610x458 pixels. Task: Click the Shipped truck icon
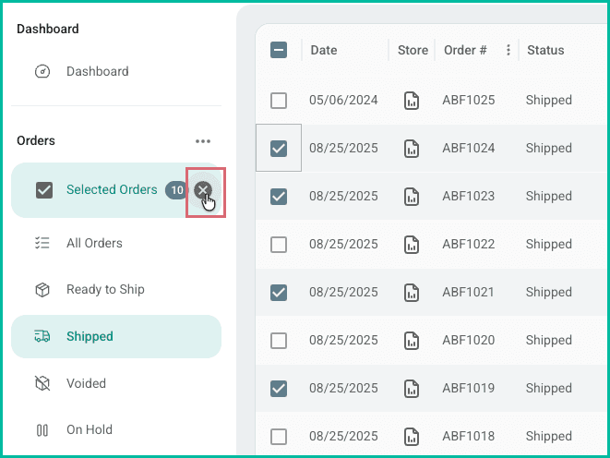[x=42, y=336]
